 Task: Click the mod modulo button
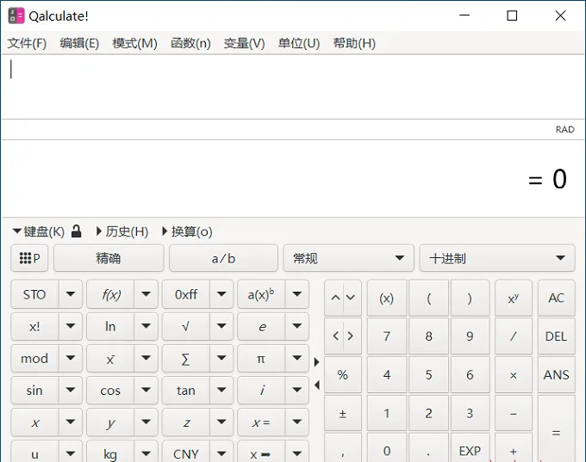coord(34,359)
